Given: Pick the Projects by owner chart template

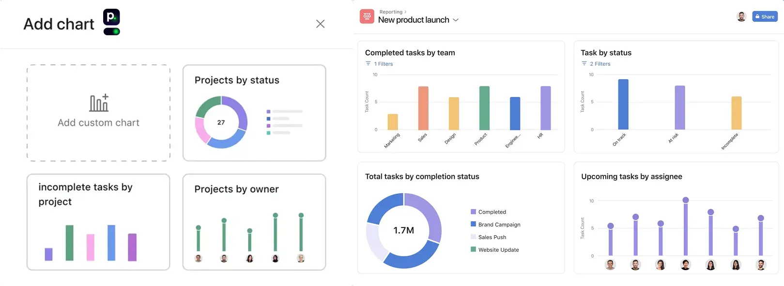Looking at the screenshot, I should coord(254,222).
